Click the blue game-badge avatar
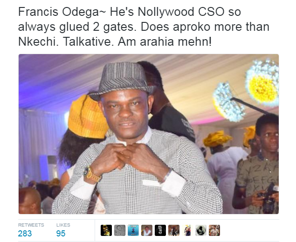The image size is (296, 242). (x=133, y=230)
